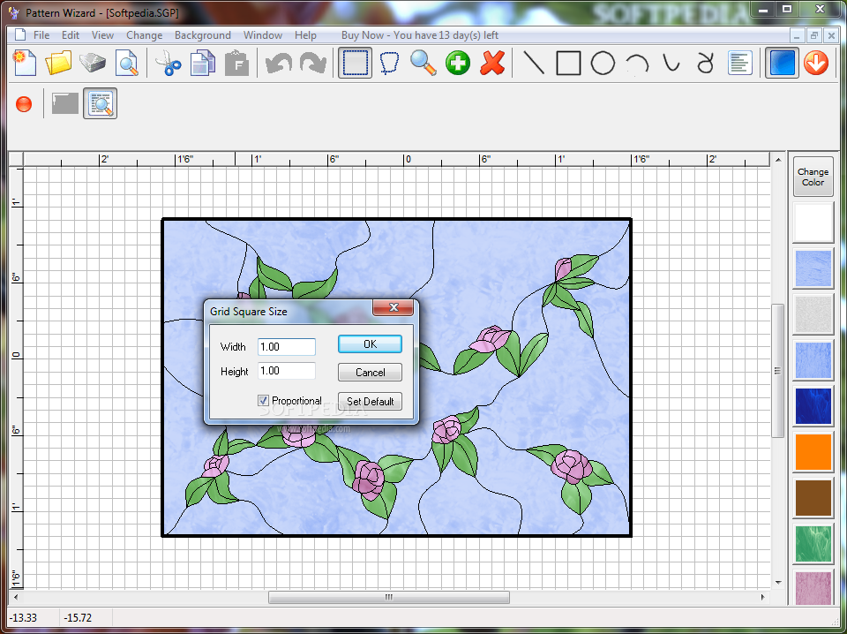Click the orange down-arrow download icon

(x=816, y=63)
